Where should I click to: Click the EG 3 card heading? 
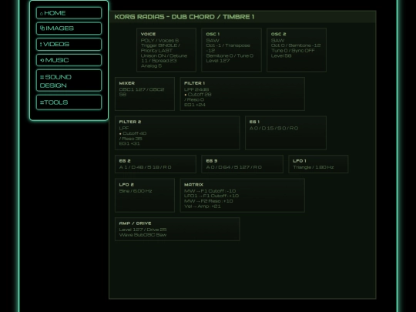coord(212,161)
